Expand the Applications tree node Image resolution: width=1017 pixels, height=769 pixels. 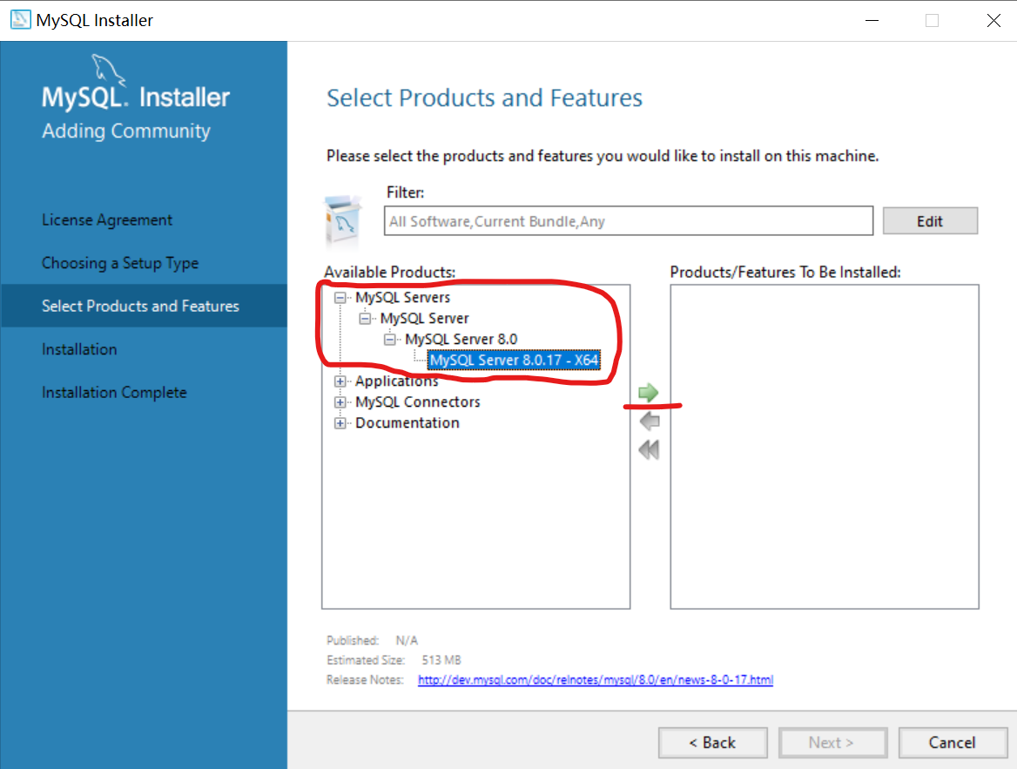coord(340,381)
